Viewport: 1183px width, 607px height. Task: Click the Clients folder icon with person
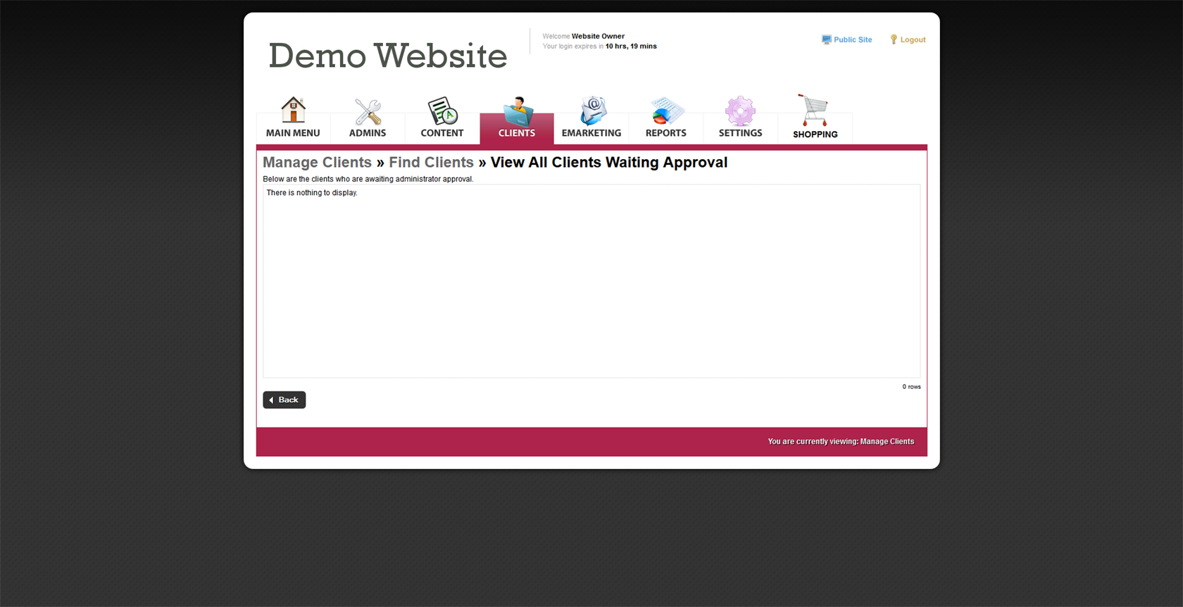click(518, 111)
